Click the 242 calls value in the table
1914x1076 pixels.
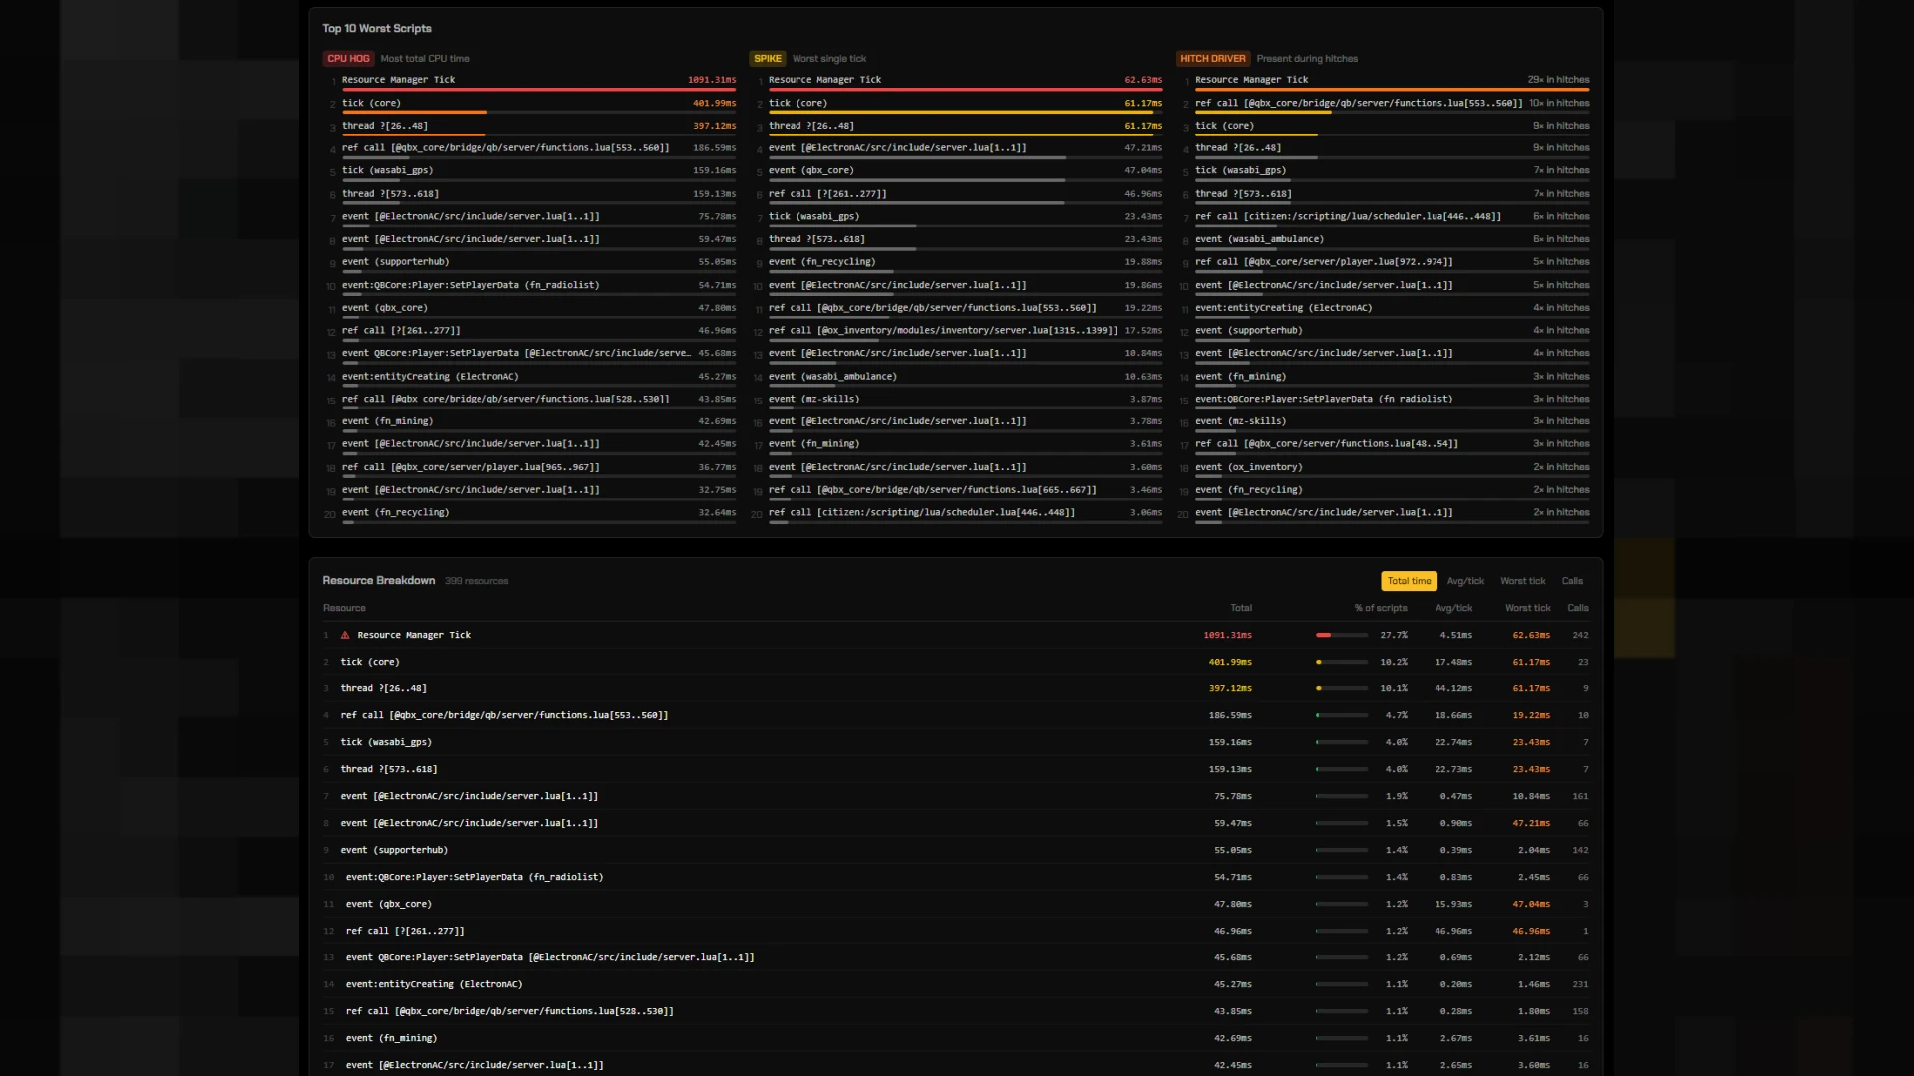(1580, 635)
